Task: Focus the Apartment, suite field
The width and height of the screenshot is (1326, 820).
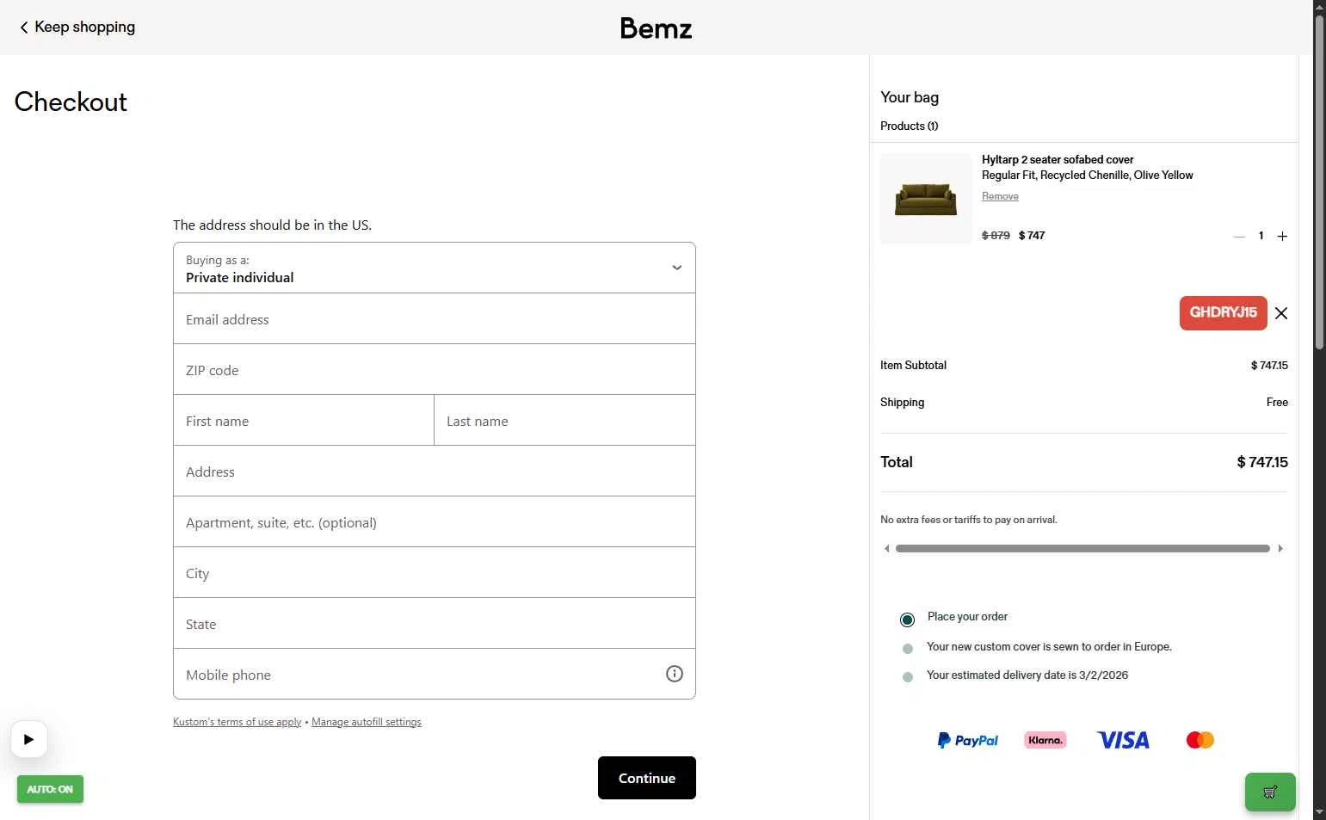Action: [x=434, y=522]
